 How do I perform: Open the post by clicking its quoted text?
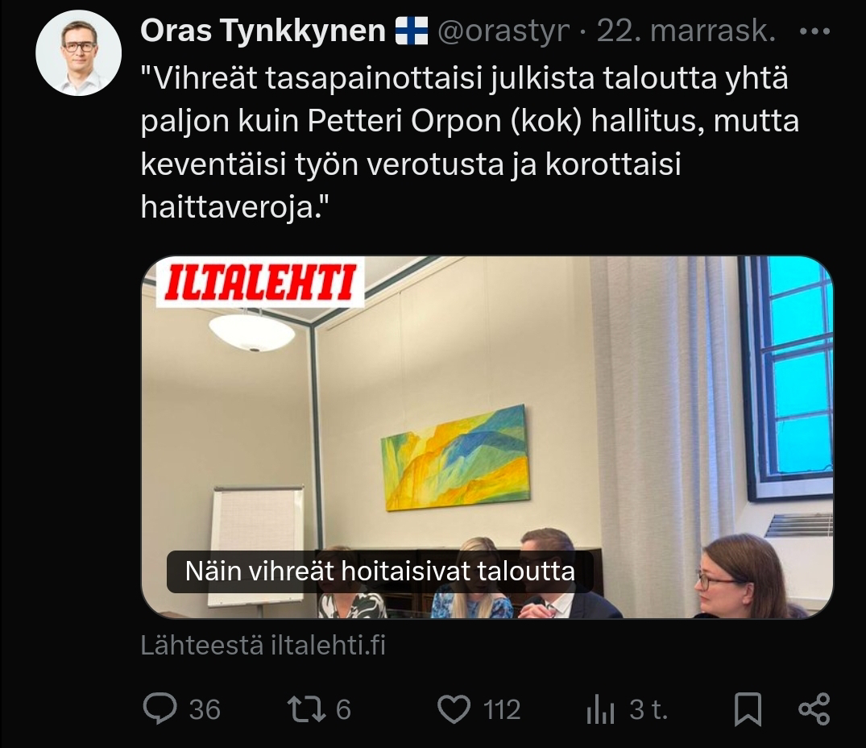470,142
